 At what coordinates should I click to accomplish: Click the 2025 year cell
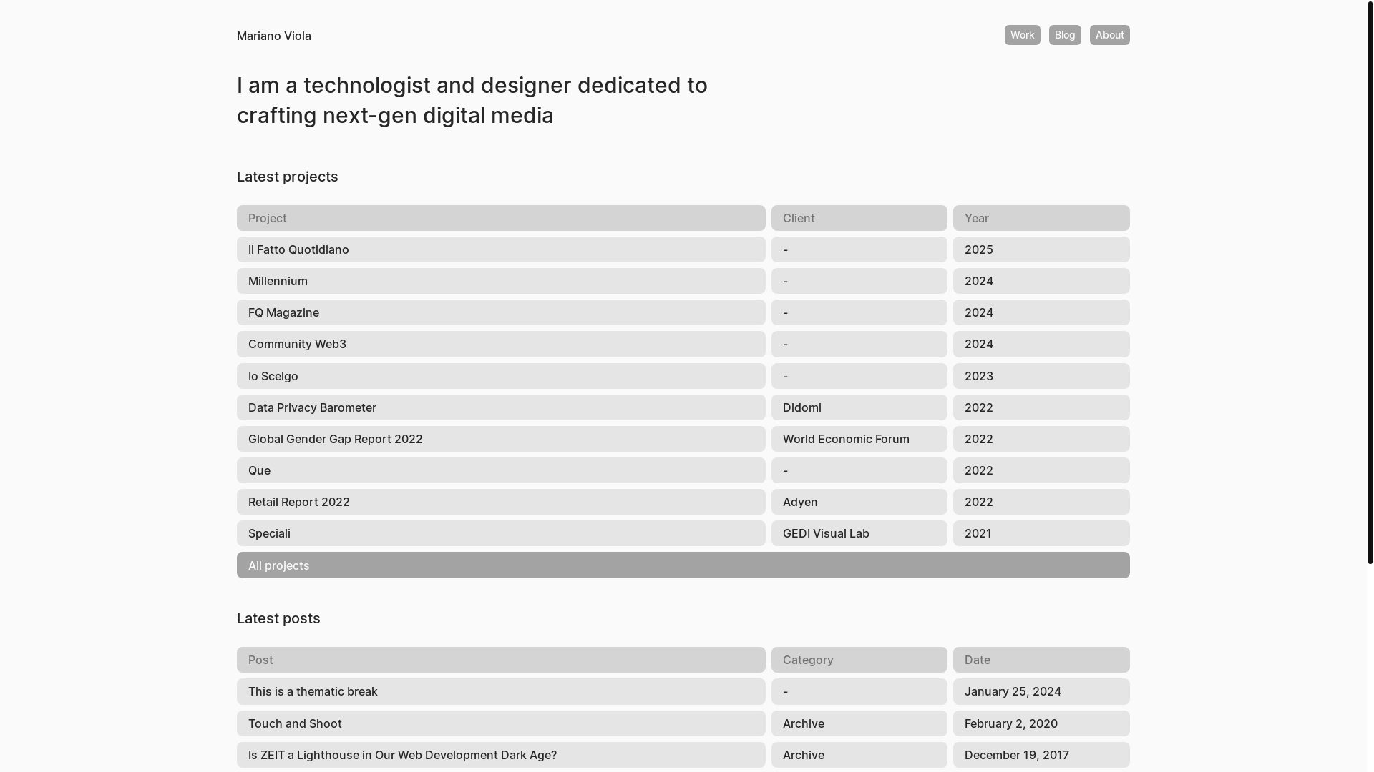(1041, 249)
